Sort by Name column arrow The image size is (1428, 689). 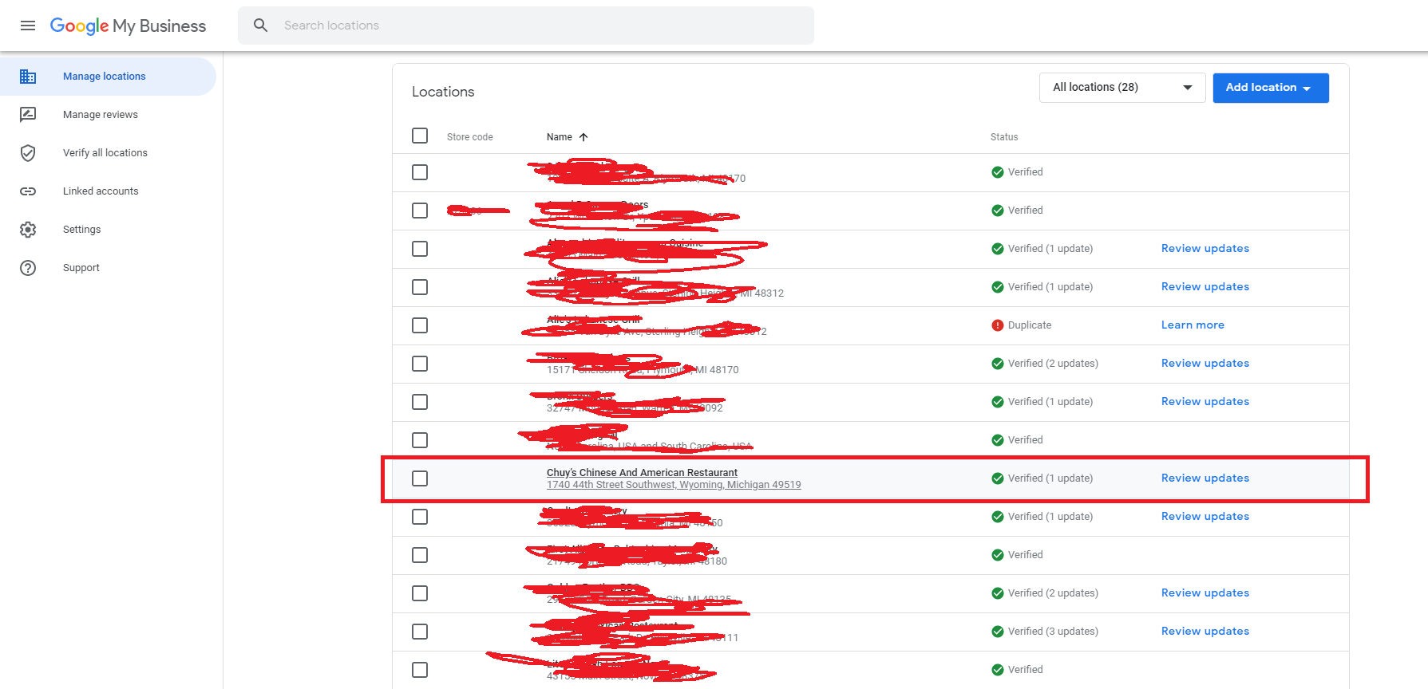(x=583, y=137)
